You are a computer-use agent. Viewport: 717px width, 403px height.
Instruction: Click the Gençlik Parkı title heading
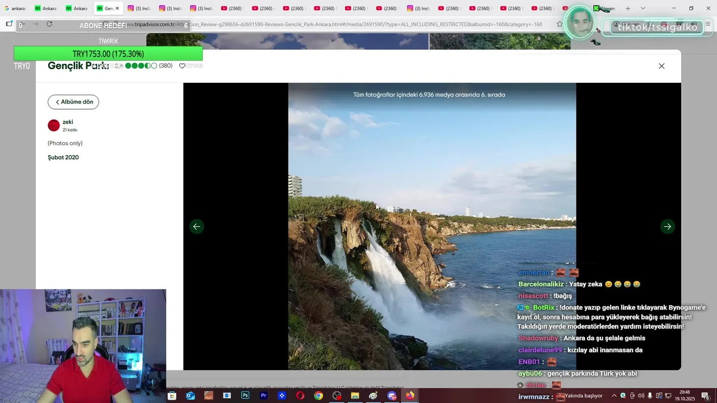(x=78, y=65)
